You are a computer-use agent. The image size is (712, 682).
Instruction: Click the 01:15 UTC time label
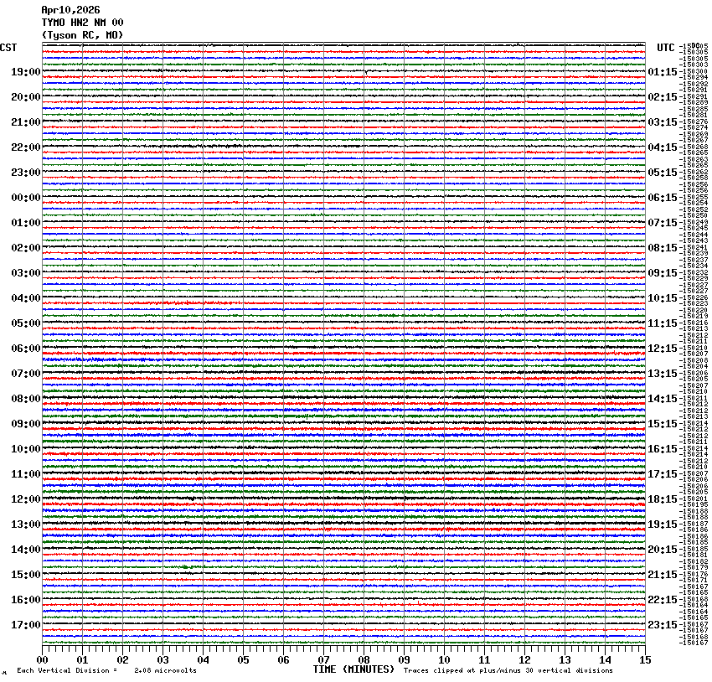(663, 72)
